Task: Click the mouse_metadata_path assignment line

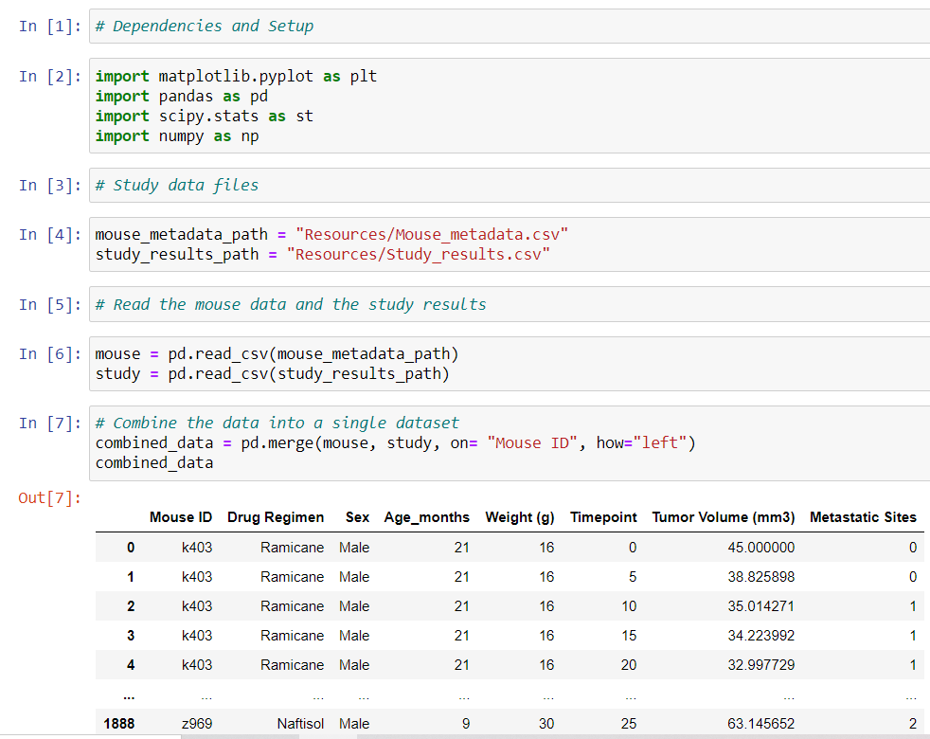Action: 331,234
